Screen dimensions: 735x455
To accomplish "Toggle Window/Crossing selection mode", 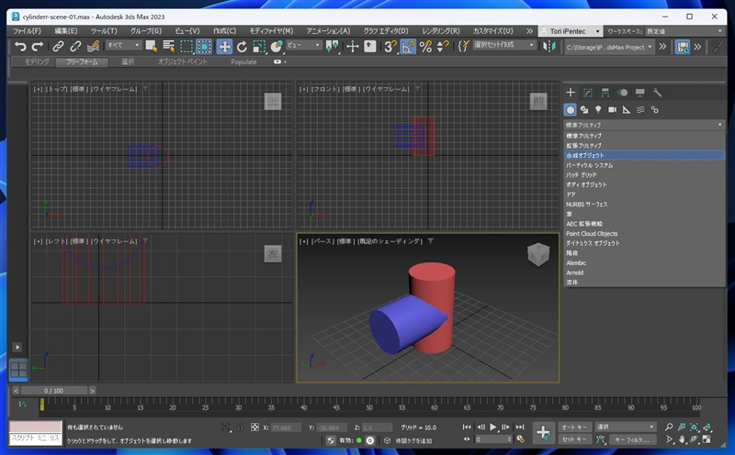I will point(204,47).
